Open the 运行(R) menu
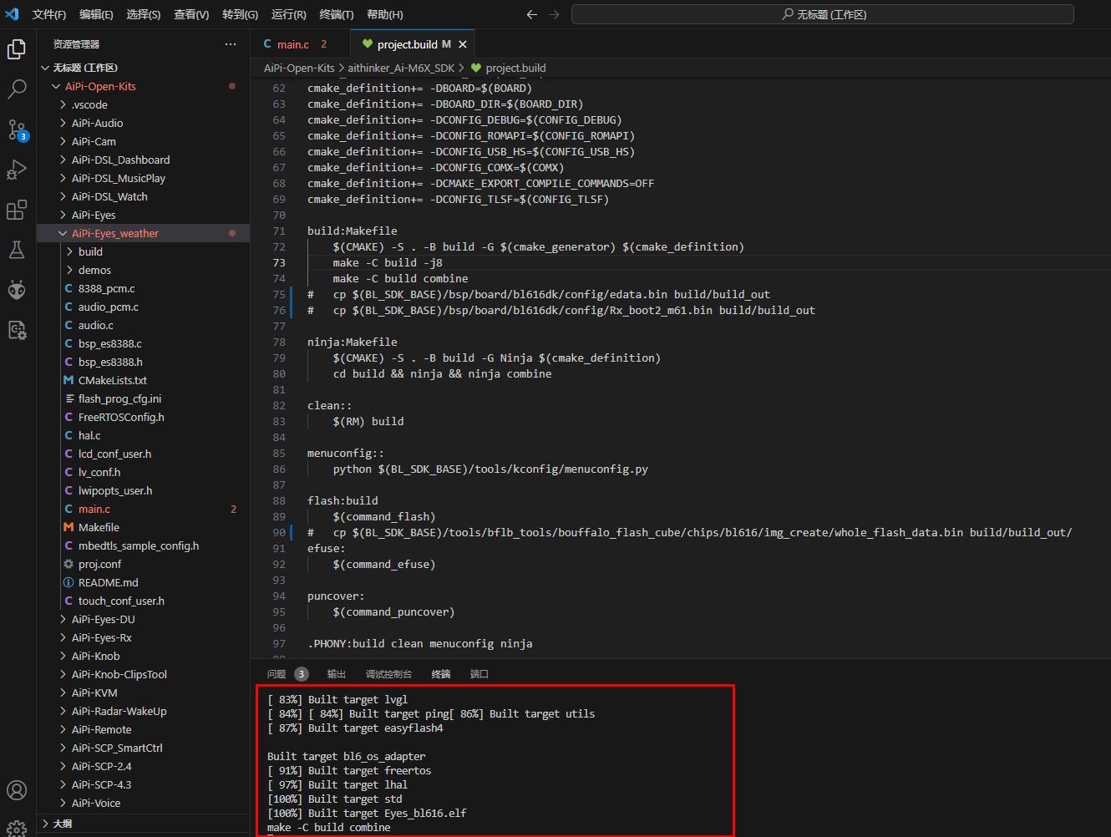This screenshot has width=1111, height=837. pos(288,14)
